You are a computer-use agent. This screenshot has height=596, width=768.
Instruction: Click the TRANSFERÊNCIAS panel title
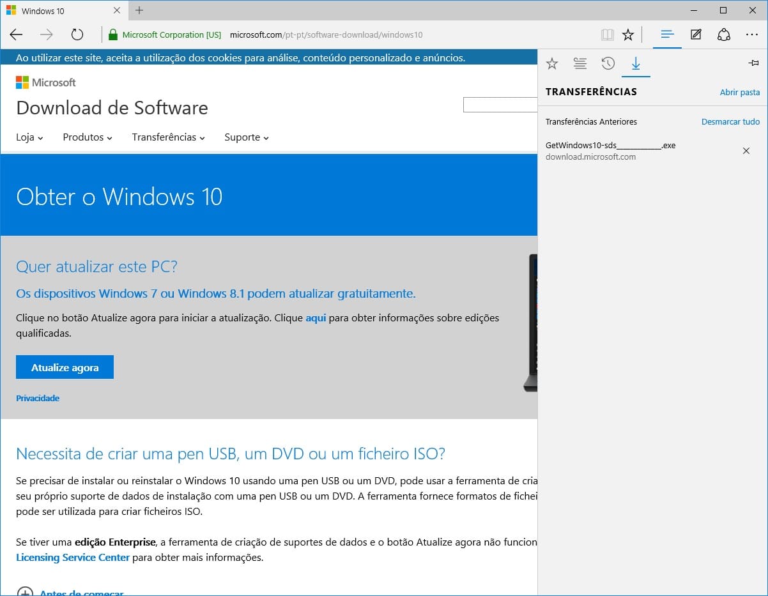coord(591,91)
